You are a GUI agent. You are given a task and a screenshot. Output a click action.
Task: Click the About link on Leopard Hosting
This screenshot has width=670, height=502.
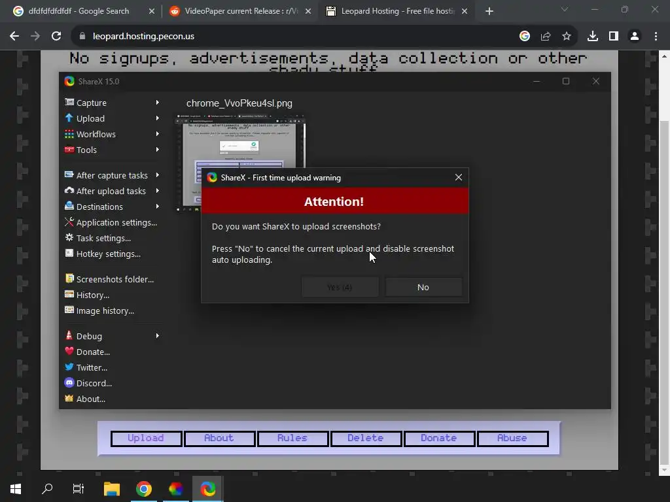[219, 439]
